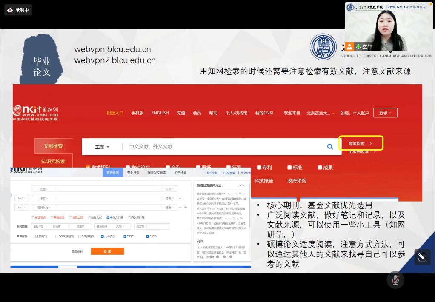This screenshot has height=302, width=435.
Task: Open the 登录 login dropdown
Action: coord(385,113)
